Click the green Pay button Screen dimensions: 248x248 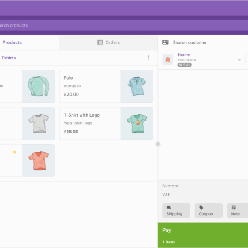pos(203,235)
